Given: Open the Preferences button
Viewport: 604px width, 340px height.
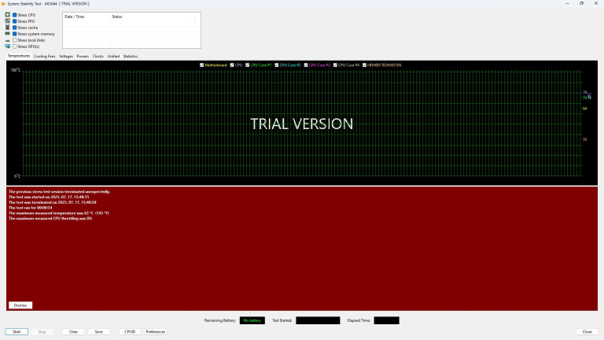Looking at the screenshot, I should coord(156,331).
